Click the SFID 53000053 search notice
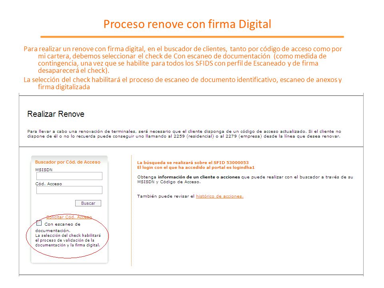The height and width of the screenshot is (288, 384). [x=193, y=163]
